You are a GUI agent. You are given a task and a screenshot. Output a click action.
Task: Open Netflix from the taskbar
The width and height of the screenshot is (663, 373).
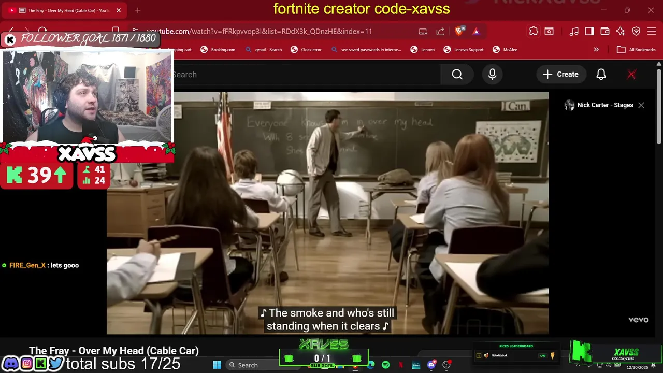[x=401, y=365]
